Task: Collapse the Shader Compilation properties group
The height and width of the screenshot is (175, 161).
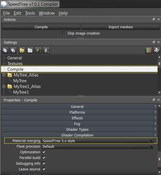Action: [x=77, y=135]
